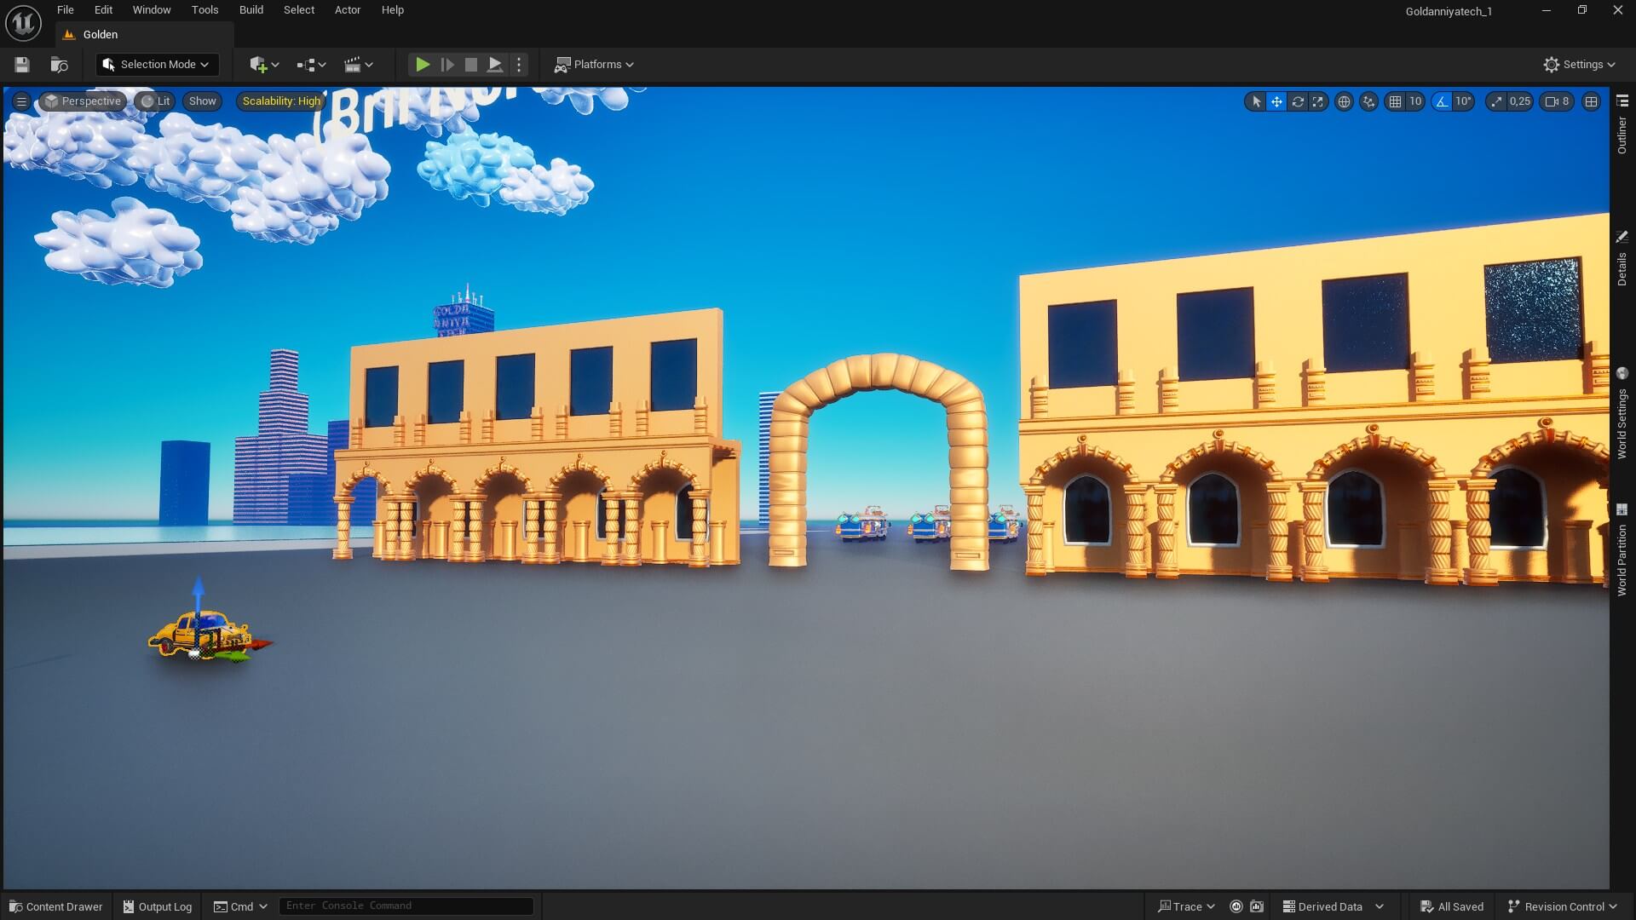Open the Show flags button
Viewport: 1636px width, 920px height.
201,101
